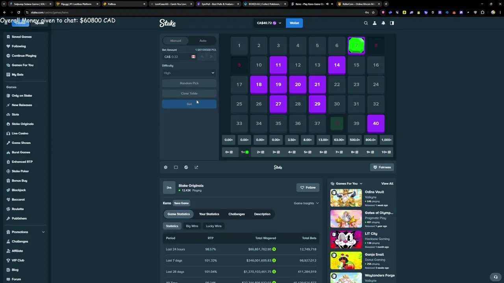Click the Random Pick button
The width and height of the screenshot is (504, 283).
click(x=189, y=83)
